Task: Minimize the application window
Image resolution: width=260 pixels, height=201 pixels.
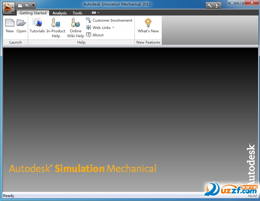Action: (232, 3)
